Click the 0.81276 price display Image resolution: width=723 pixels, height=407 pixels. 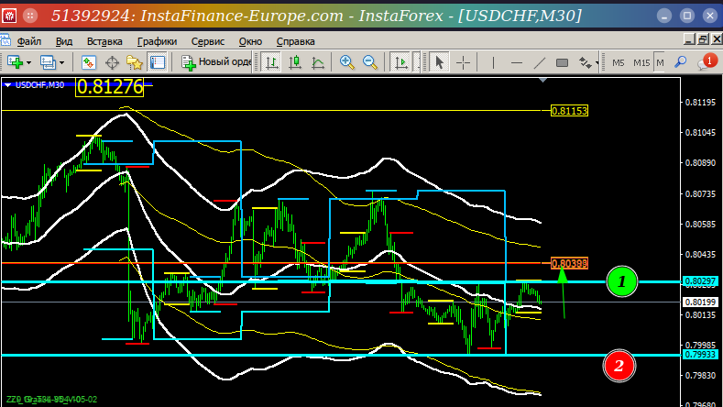(x=110, y=87)
